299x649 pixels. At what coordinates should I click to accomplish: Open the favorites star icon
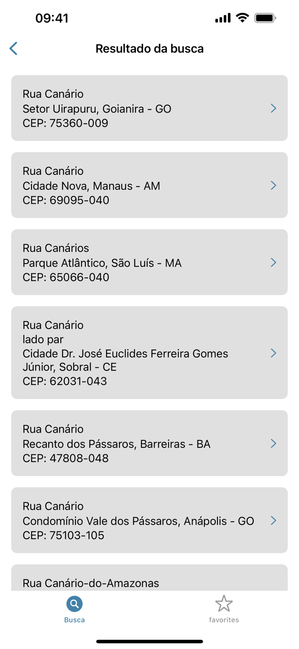tap(224, 602)
